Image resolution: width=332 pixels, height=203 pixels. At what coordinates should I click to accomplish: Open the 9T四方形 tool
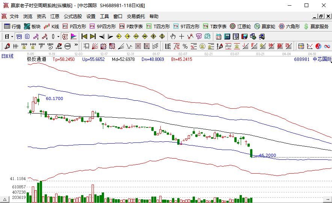pyautogui.click(x=187, y=26)
